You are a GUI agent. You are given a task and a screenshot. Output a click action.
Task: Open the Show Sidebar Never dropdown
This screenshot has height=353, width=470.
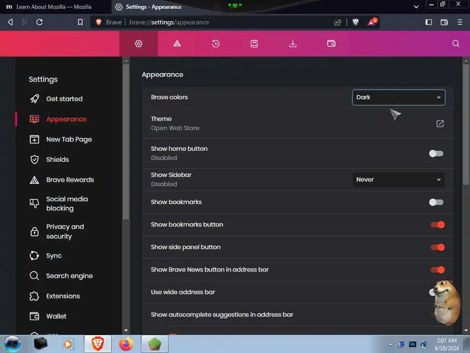click(x=398, y=180)
